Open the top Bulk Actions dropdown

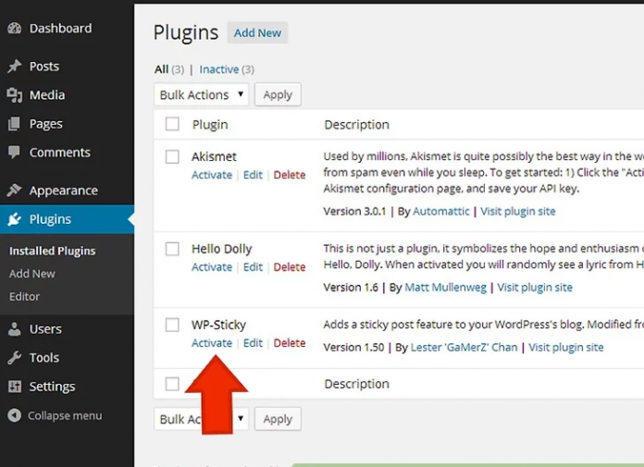coord(201,94)
